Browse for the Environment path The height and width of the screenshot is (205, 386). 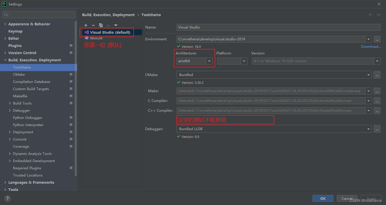(x=377, y=39)
